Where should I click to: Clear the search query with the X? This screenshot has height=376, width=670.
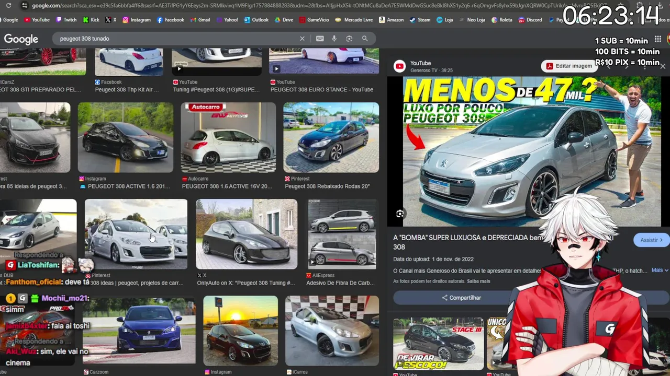302,39
